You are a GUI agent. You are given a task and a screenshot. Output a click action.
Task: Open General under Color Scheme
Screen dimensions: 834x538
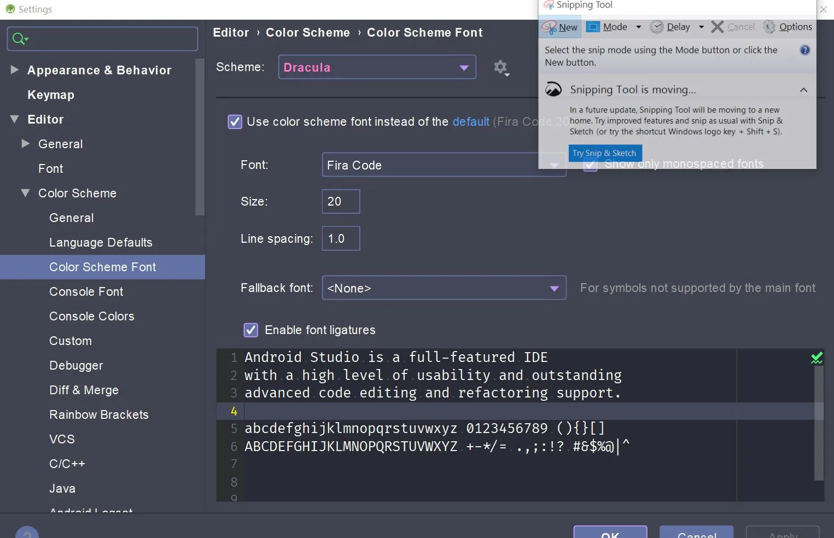72,218
